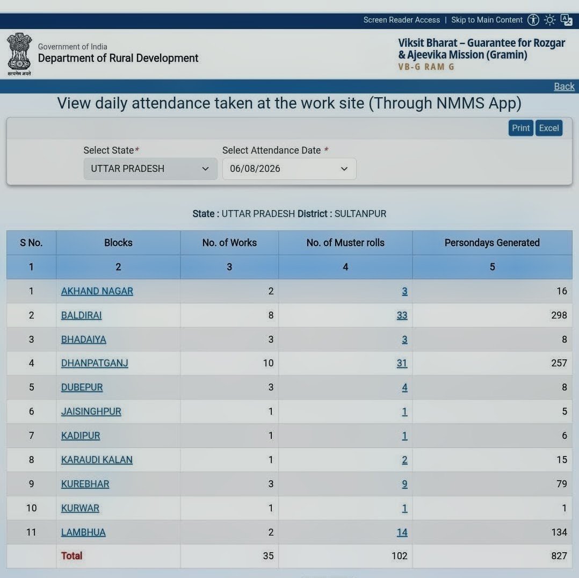Open the BALDIRAI block link
This screenshot has height=578, width=579.
tap(81, 315)
